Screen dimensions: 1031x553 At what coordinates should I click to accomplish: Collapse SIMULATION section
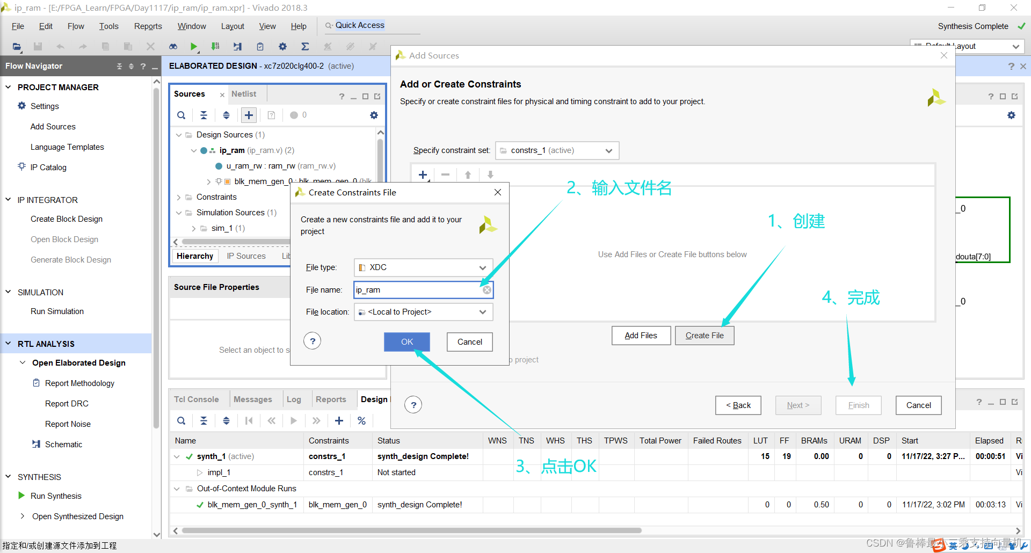(8, 292)
